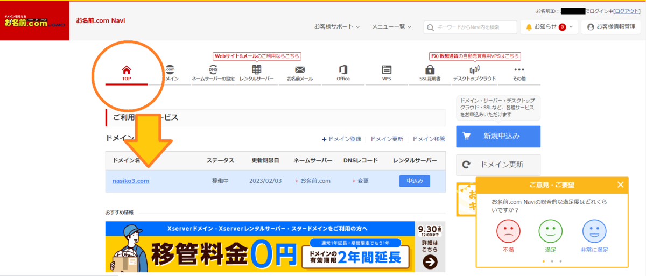646x276 pixels.
Task: Click the FX/仮想通貨 VPS promo label
Action: [x=475, y=56]
